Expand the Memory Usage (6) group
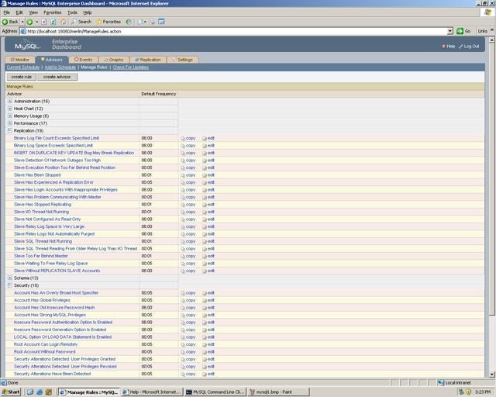This screenshot has height=397, width=496. [x=10, y=116]
